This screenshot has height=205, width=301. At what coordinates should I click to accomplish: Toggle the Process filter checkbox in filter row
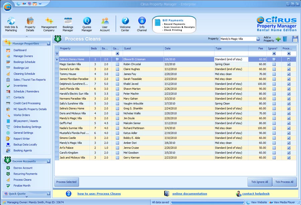[x=289, y=54]
